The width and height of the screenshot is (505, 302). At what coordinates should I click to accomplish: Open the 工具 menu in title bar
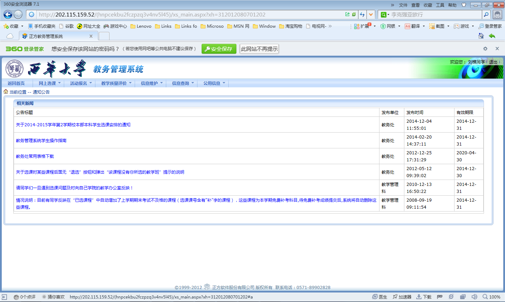(x=440, y=5)
